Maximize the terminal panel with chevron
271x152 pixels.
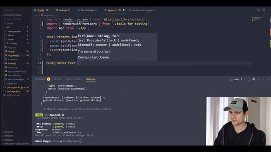263,79
